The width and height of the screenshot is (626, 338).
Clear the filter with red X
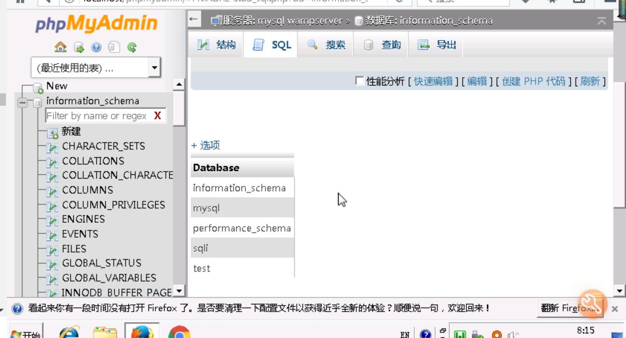[x=158, y=116]
